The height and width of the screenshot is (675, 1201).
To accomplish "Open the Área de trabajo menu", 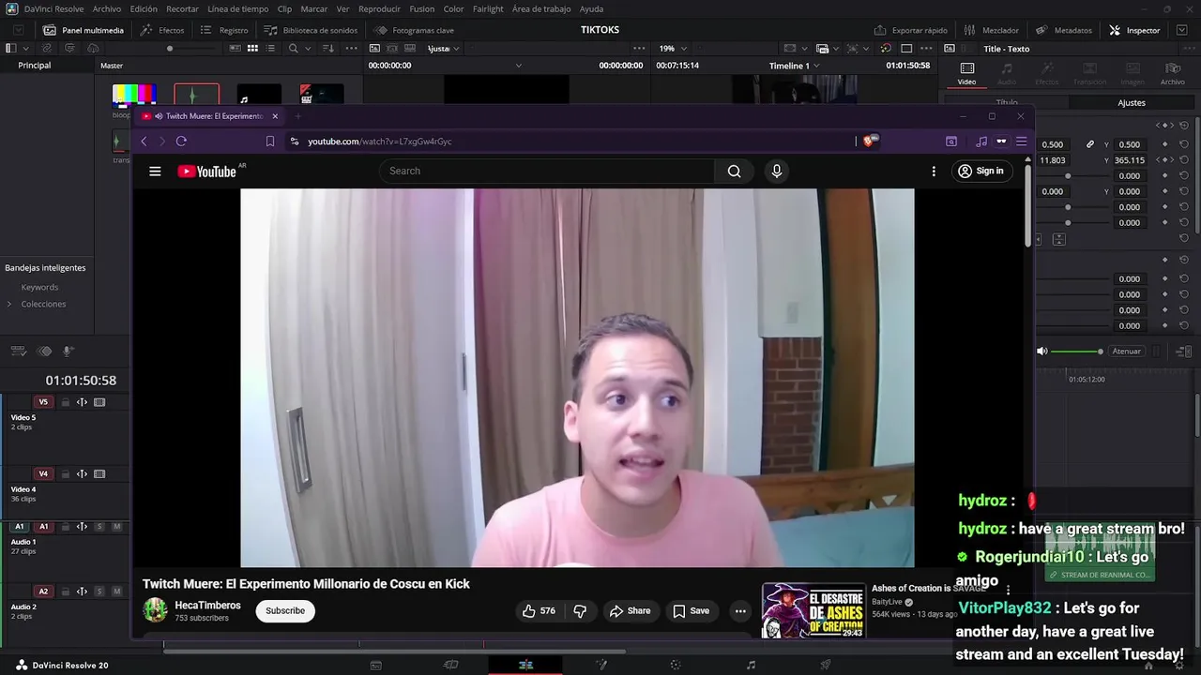I will 541,8.
